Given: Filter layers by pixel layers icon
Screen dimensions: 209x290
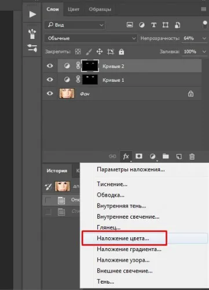Looking at the screenshot, I should tap(130, 25).
